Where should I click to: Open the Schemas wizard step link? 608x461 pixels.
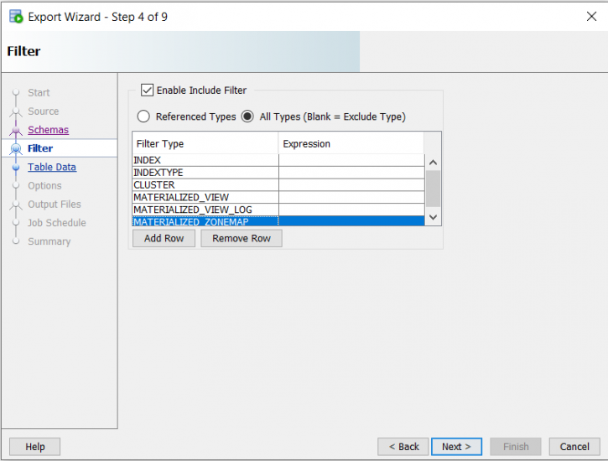point(48,130)
